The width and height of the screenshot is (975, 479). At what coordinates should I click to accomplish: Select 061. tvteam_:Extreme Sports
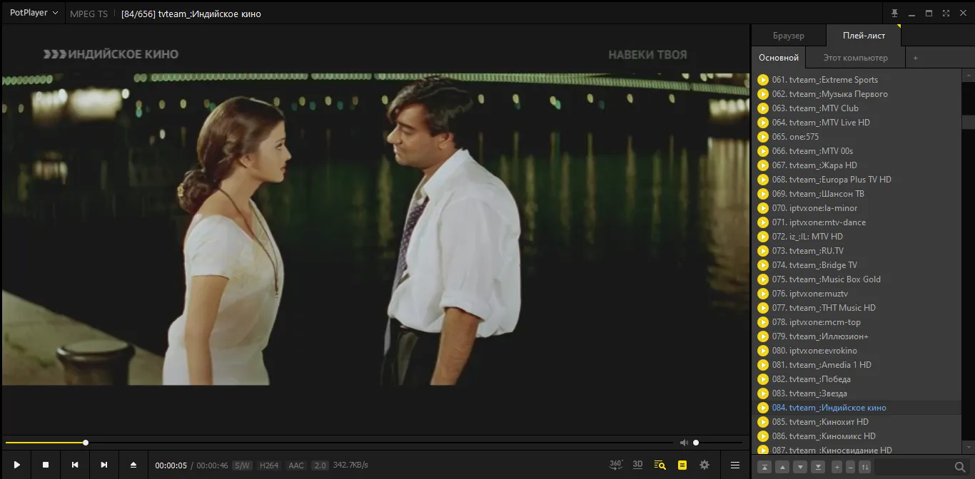point(857,80)
